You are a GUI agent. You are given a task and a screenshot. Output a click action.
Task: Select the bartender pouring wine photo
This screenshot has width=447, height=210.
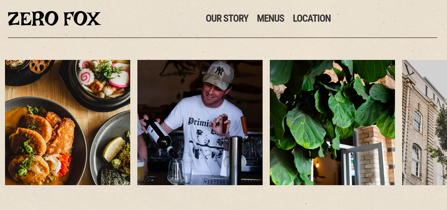[200, 122]
